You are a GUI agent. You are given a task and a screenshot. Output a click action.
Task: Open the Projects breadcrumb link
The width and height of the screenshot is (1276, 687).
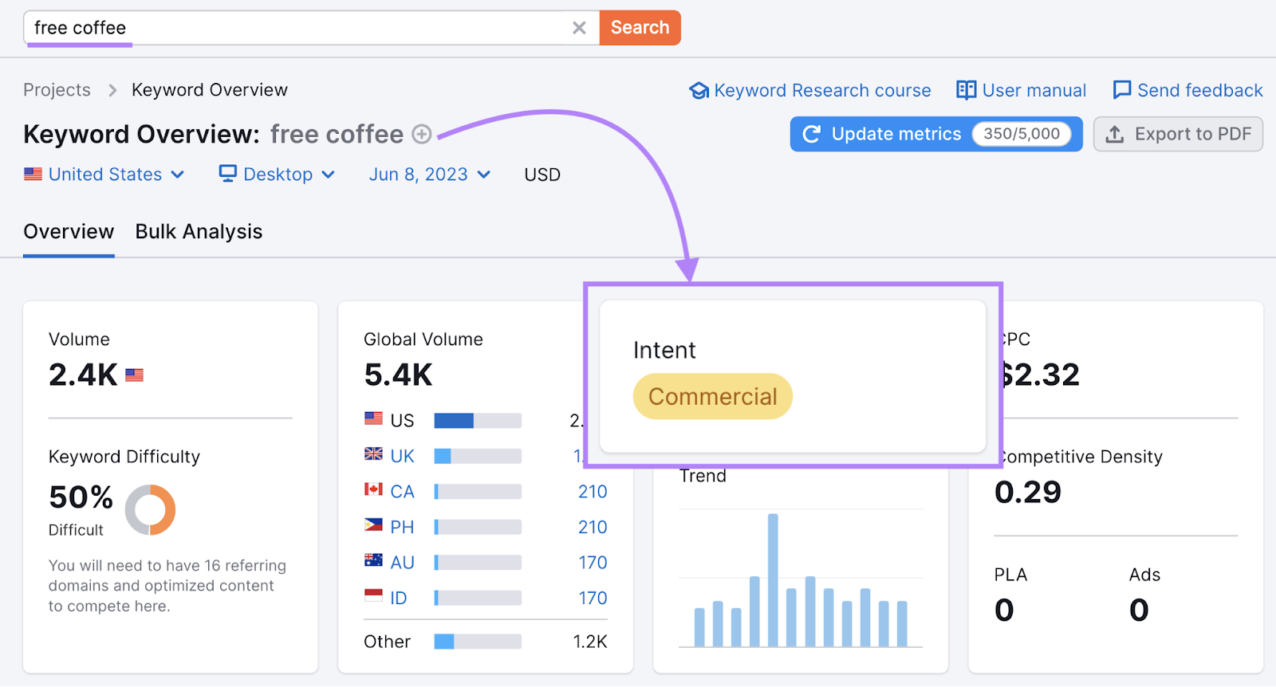[57, 90]
